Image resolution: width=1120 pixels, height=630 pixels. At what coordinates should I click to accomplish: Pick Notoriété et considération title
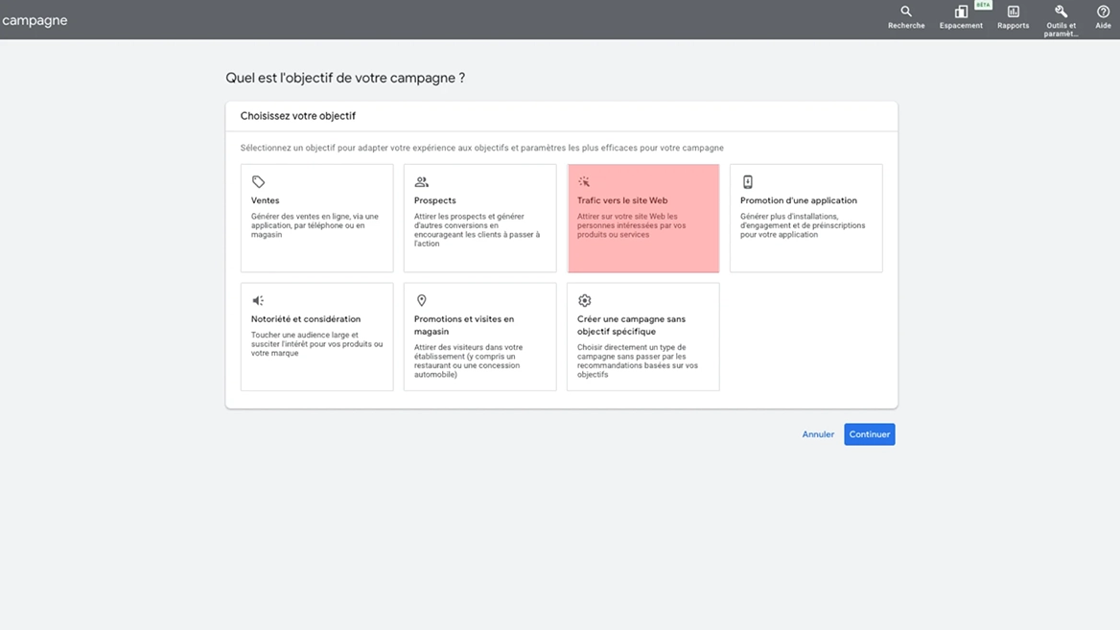click(306, 319)
